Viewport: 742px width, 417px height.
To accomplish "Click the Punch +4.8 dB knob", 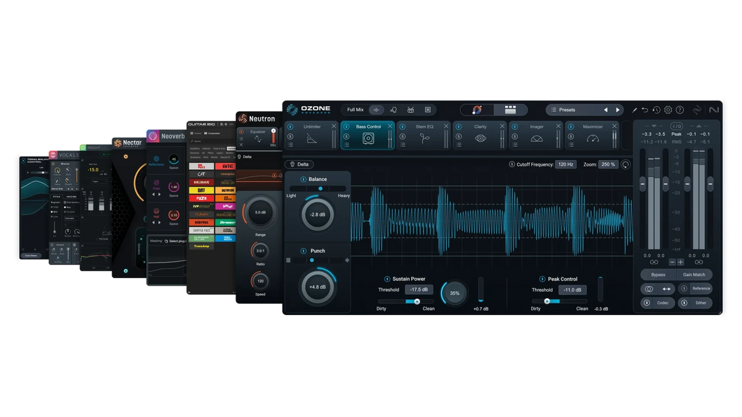I will coord(317,287).
